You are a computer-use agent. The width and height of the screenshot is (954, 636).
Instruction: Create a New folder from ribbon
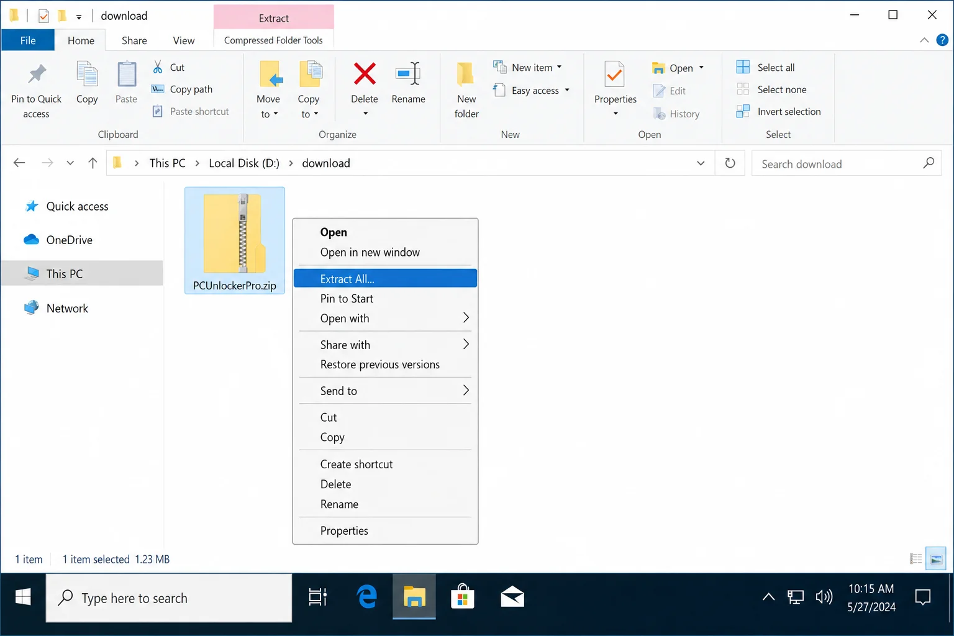[x=466, y=91]
